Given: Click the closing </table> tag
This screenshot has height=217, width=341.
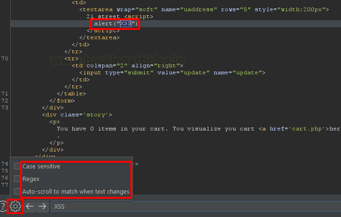Looking at the screenshot, I should 71,94.
